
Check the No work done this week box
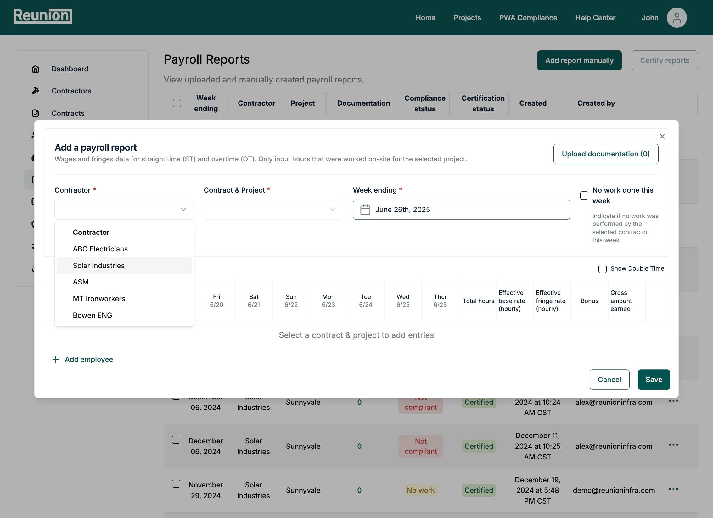coord(584,195)
